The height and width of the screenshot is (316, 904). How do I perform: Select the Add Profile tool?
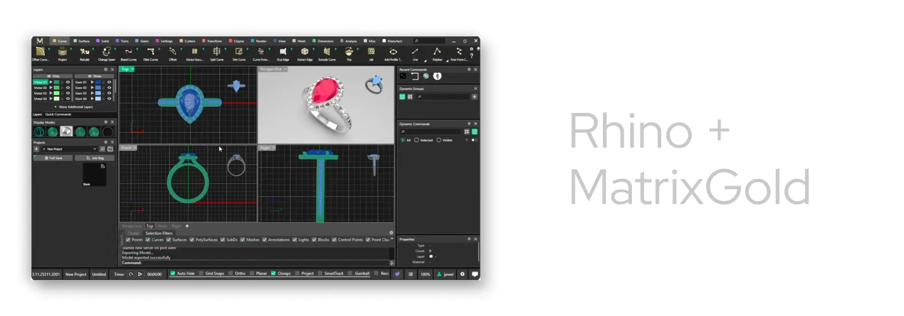click(393, 54)
